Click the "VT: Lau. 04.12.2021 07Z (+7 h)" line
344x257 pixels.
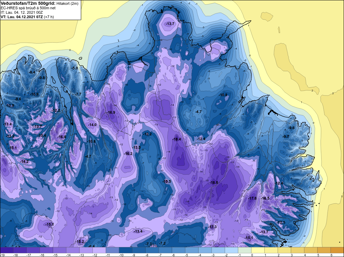[27, 17]
